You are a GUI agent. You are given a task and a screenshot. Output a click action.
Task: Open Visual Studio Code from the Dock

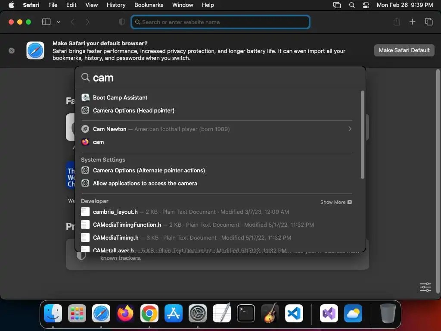[294, 313]
